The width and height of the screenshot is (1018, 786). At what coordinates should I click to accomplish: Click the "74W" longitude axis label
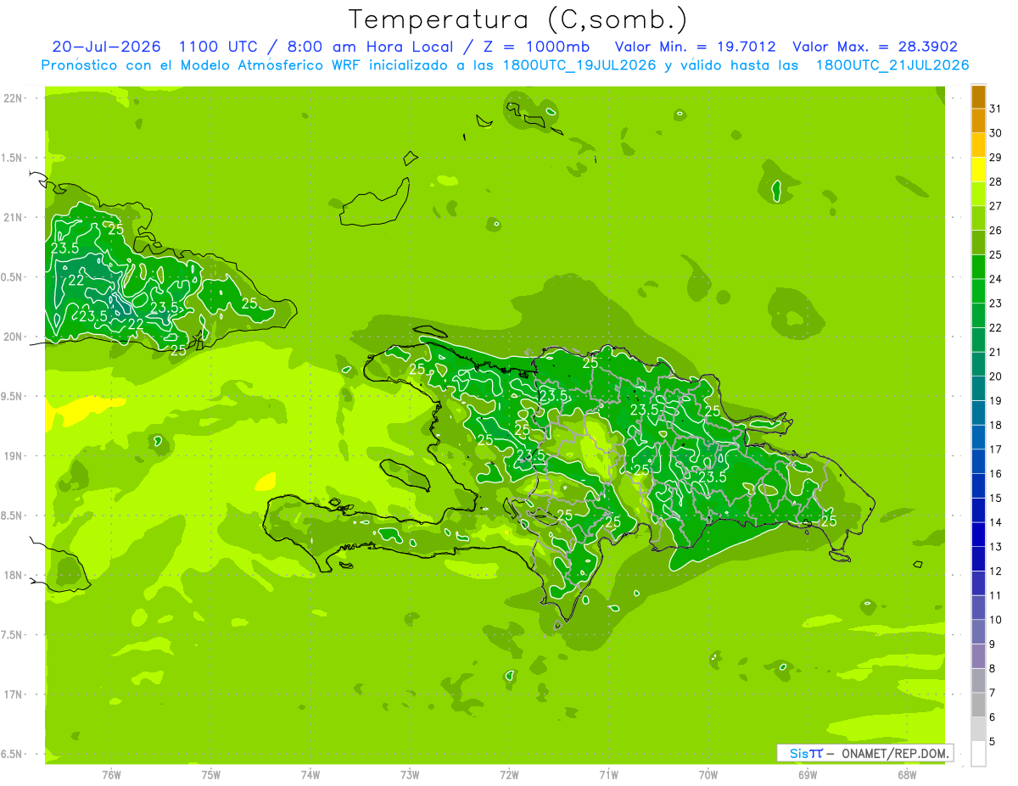click(310, 775)
